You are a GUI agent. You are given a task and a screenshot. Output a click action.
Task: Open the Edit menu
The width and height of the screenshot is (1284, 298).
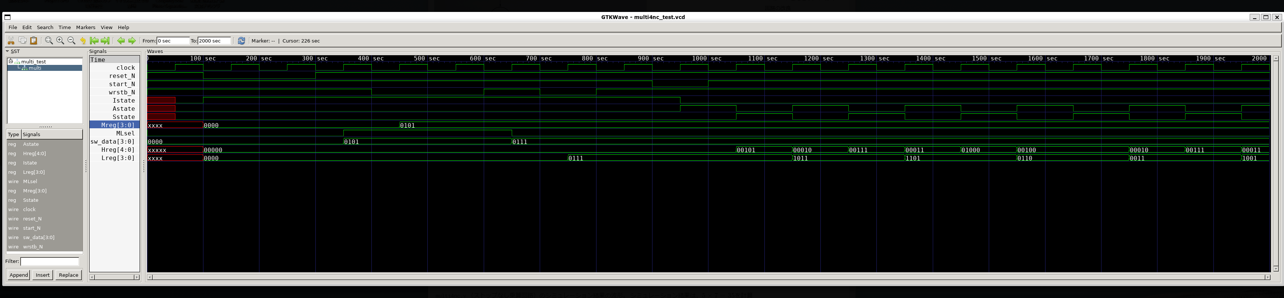[x=27, y=27]
